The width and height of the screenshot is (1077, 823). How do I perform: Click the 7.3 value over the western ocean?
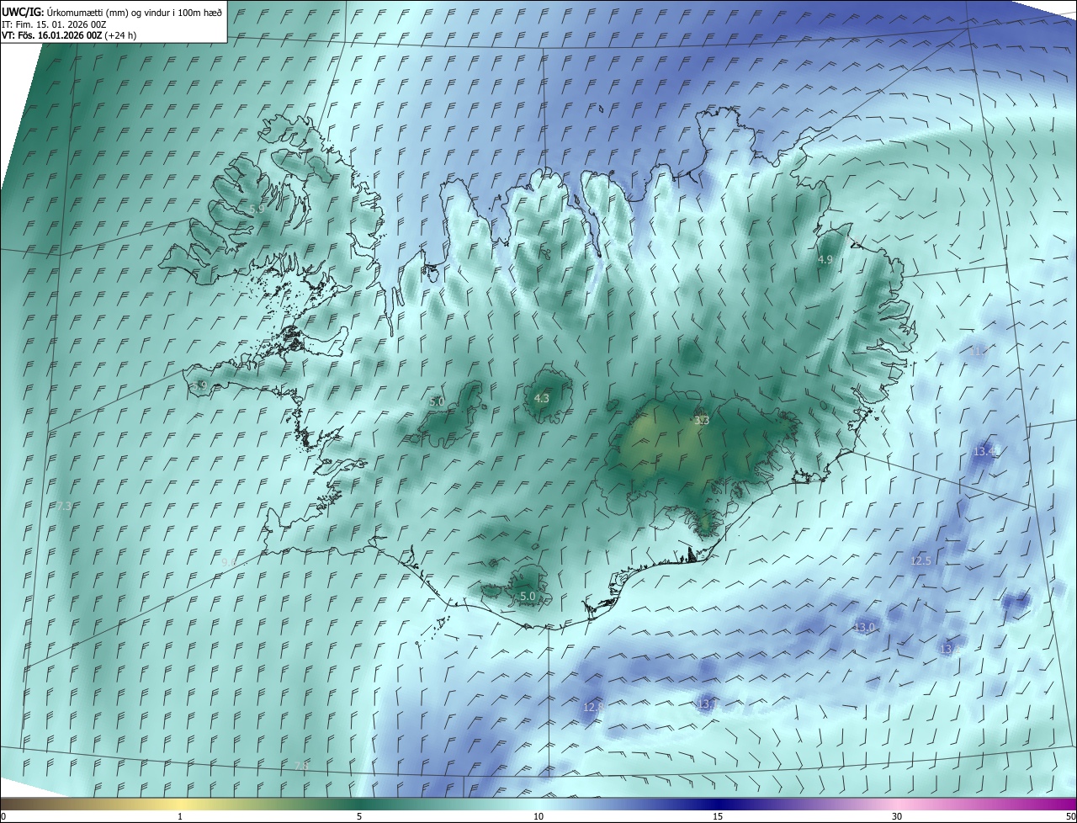[x=65, y=506]
